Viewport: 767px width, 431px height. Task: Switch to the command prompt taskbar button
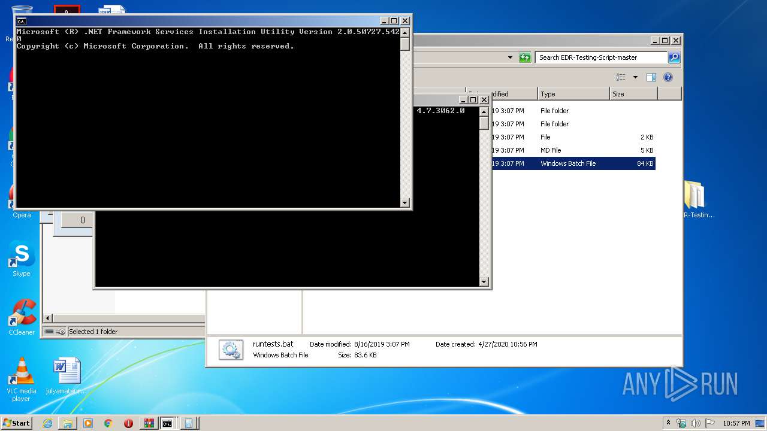(x=168, y=423)
